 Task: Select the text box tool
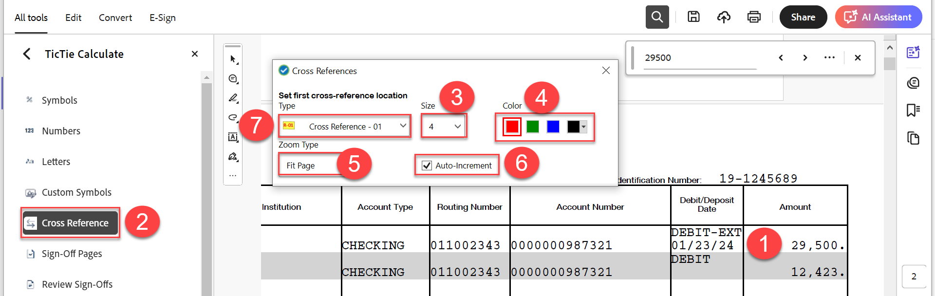[x=233, y=137]
